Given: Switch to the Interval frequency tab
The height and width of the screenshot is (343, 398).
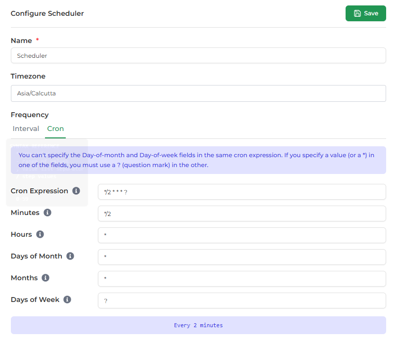Looking at the screenshot, I should click(26, 129).
